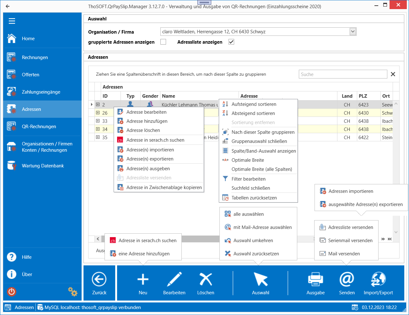Click Serienmail versenden option
Image resolution: width=409 pixels, height=315 pixels.
tap(346, 241)
